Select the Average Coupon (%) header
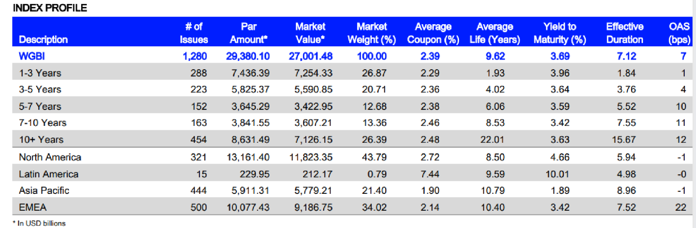Viewport: 696px width, 228px height. [433, 33]
